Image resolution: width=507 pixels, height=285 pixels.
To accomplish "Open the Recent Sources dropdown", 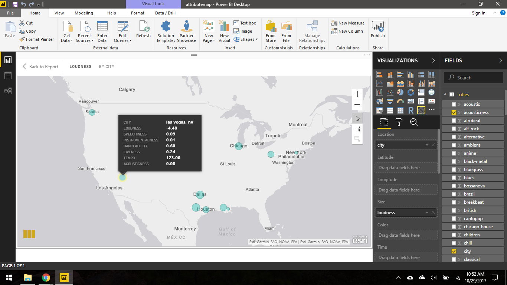I will click(x=84, y=32).
